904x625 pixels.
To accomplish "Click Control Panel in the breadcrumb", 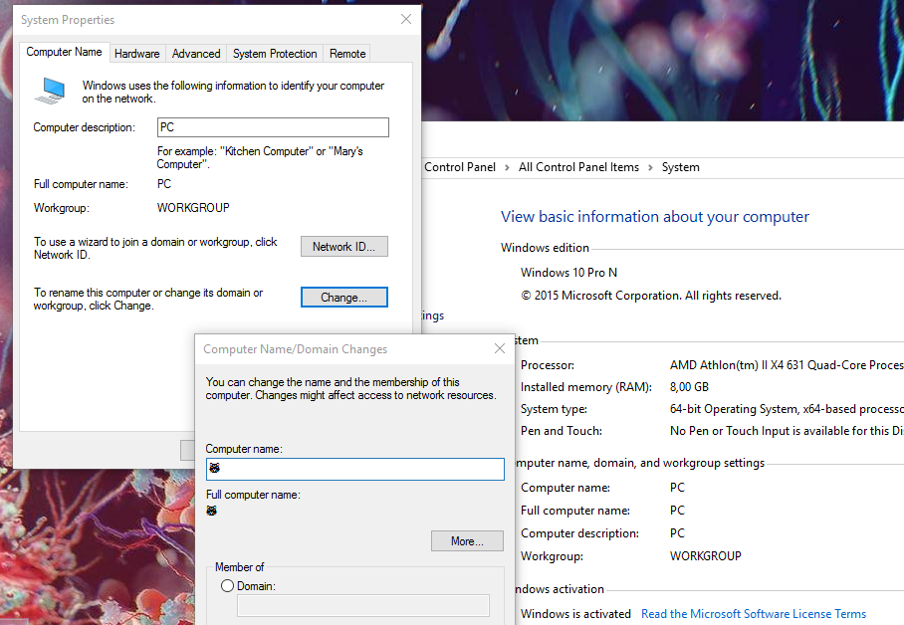I will (x=460, y=167).
